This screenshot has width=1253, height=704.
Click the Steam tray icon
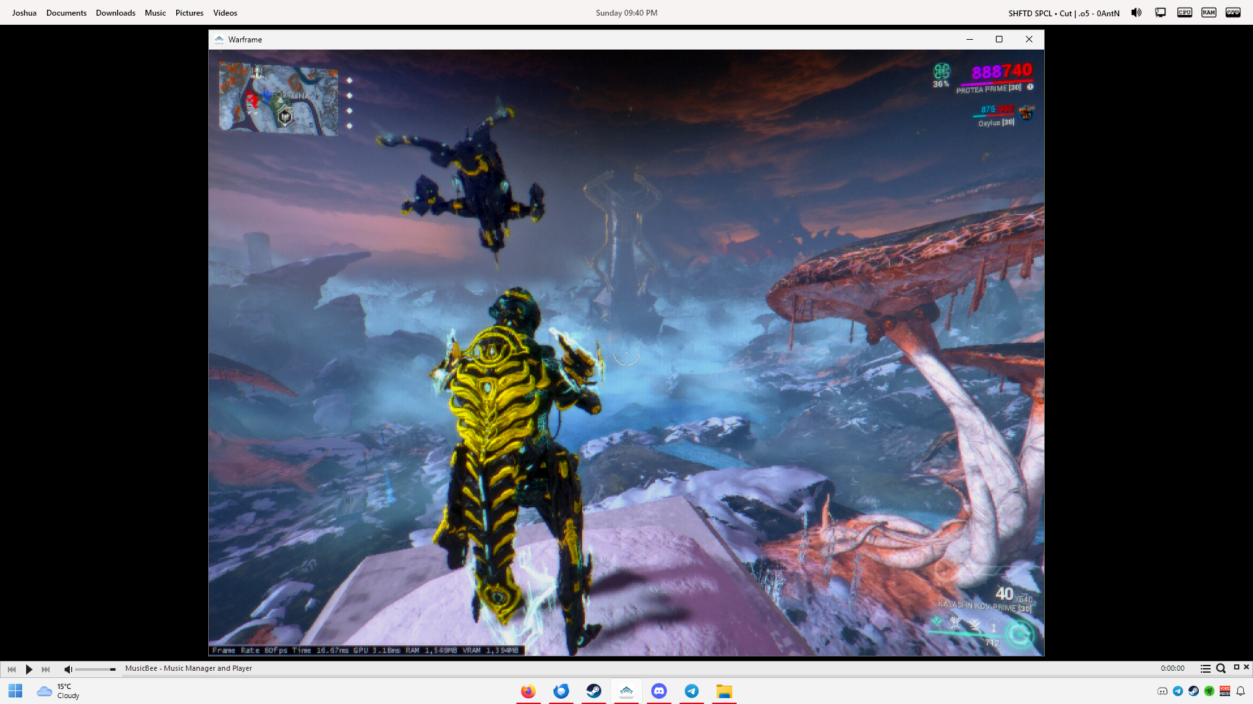1194,691
